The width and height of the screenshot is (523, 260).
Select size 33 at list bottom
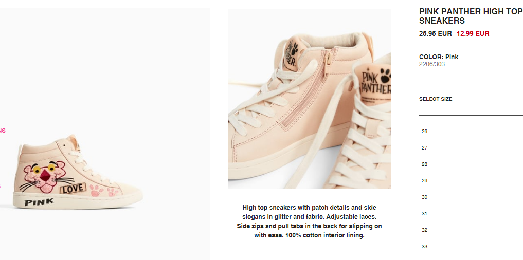click(424, 246)
